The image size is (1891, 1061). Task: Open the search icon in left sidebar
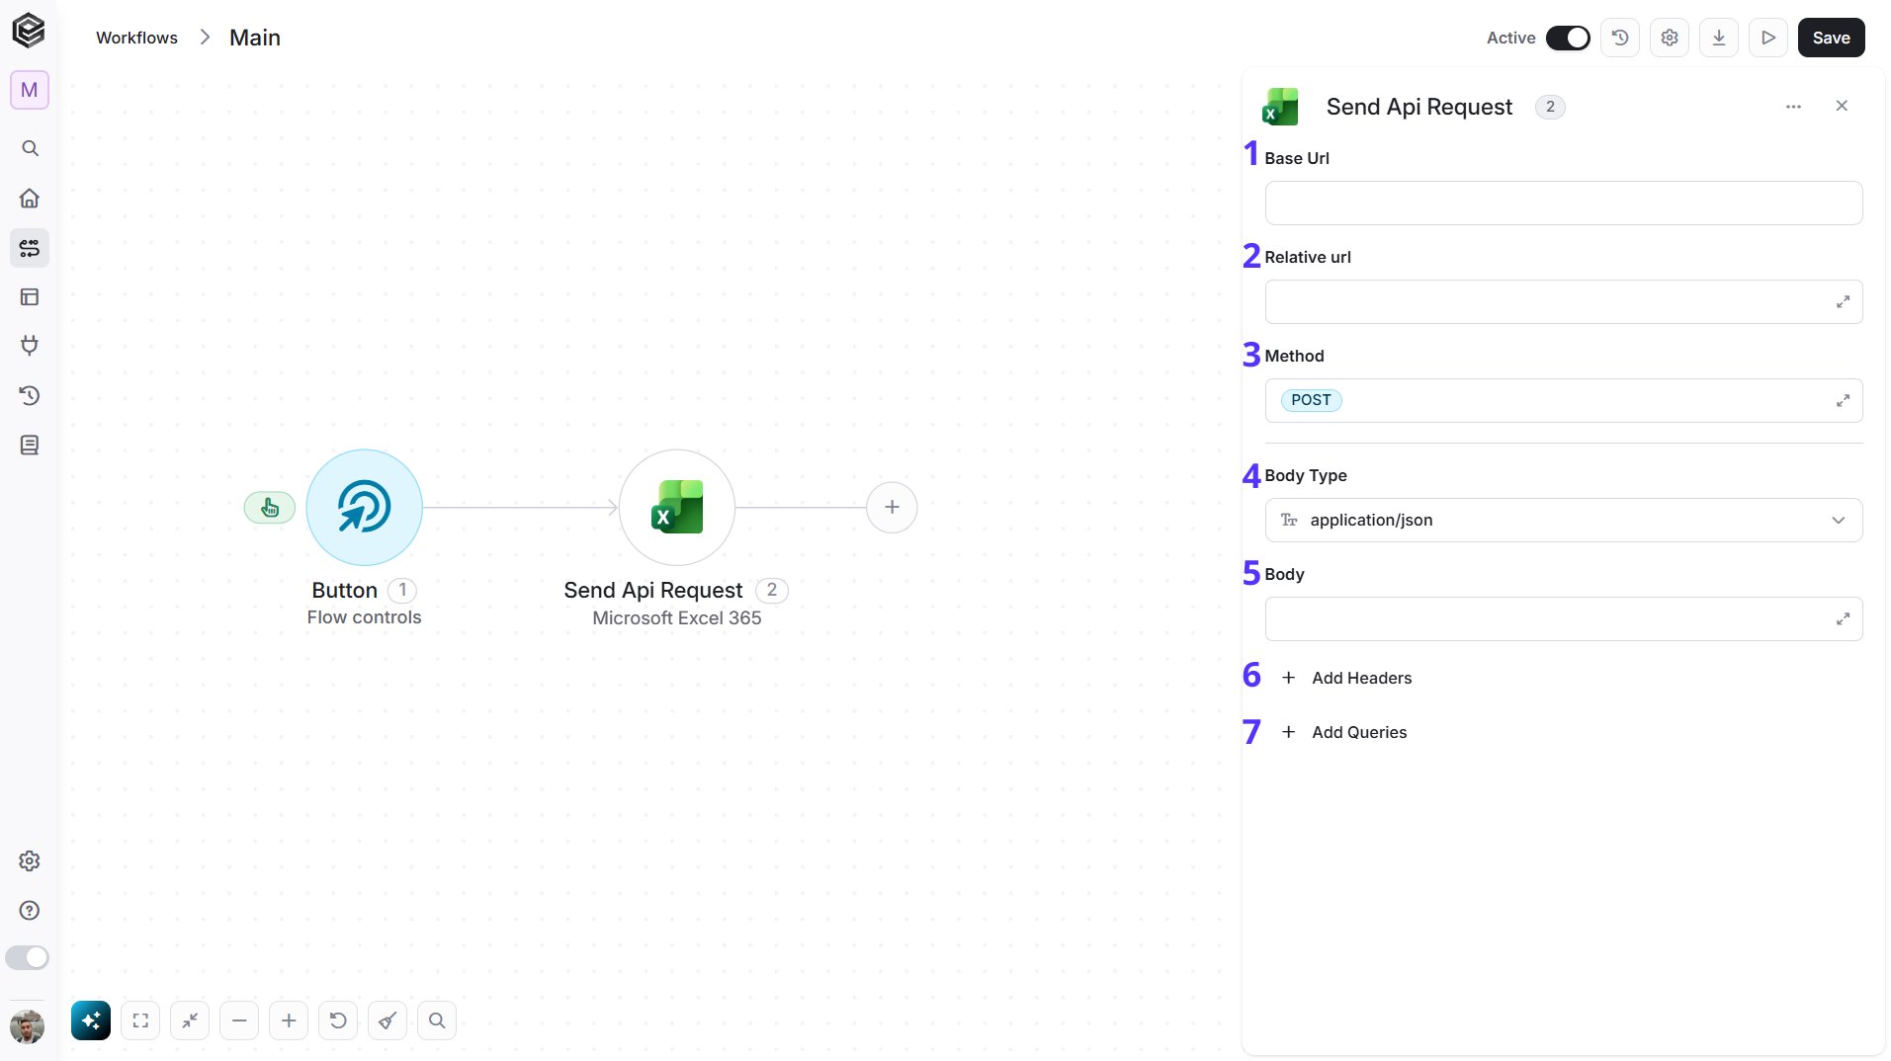[x=30, y=148]
